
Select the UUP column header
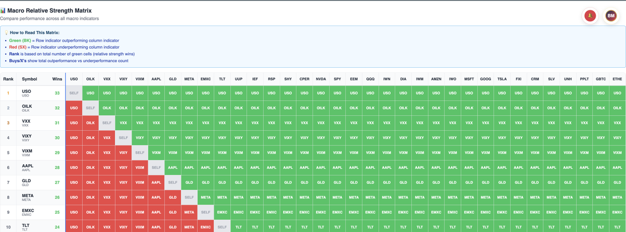click(x=238, y=79)
